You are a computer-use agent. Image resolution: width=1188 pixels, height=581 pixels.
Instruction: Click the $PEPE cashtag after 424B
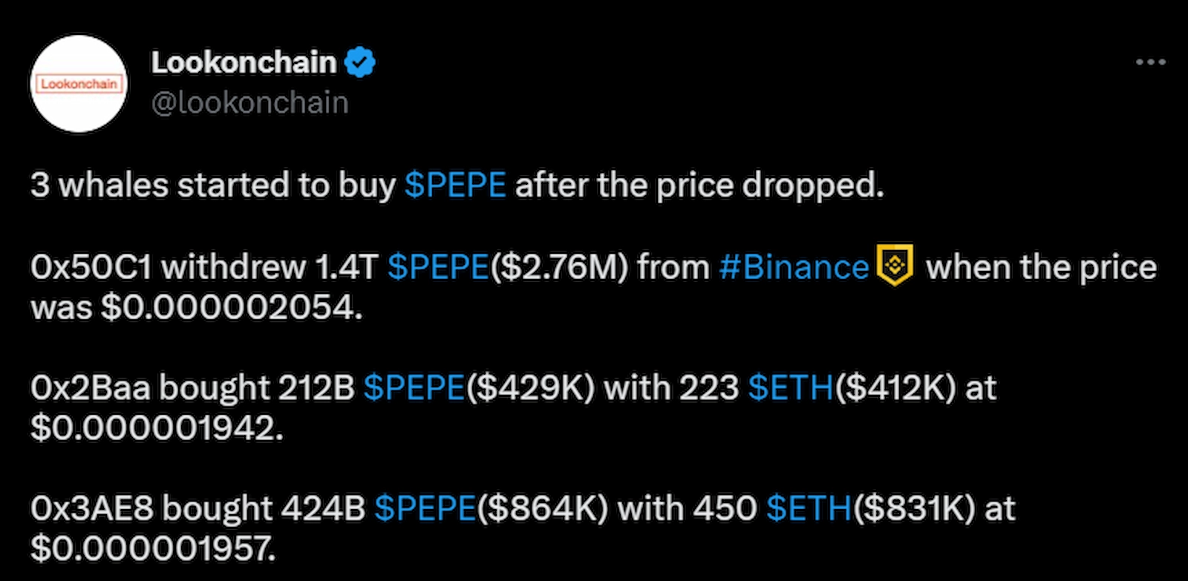pos(425,509)
